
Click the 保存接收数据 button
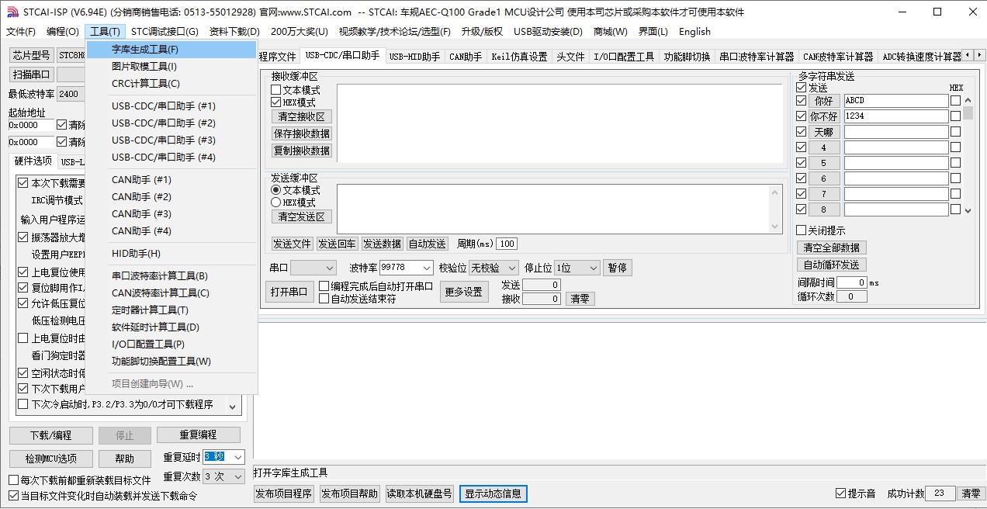(x=302, y=133)
